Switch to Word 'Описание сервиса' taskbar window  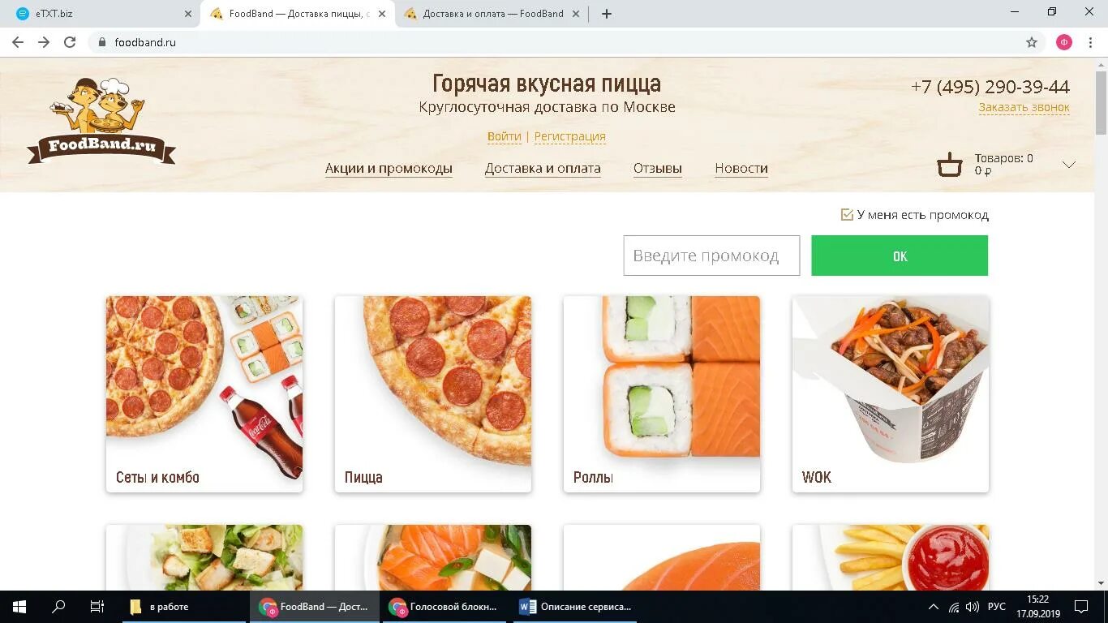click(x=576, y=607)
